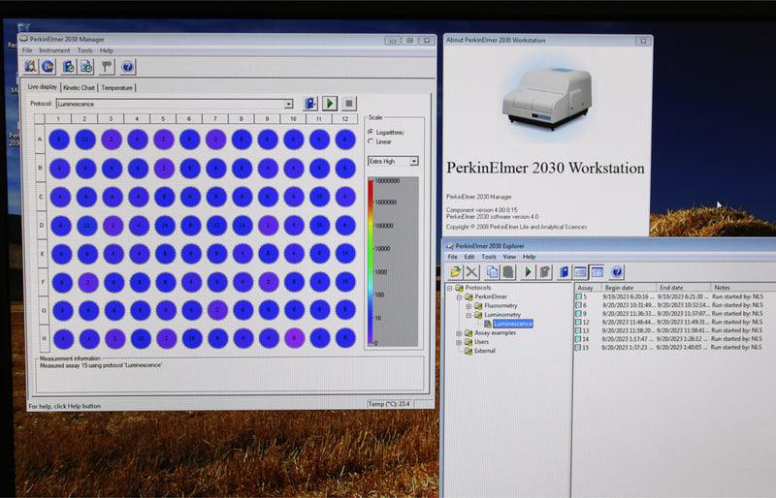Expand the Fluorometry tree node
The image size is (776, 498).
468,305
